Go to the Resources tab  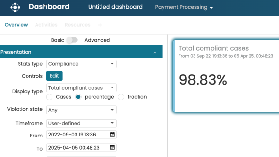tap(77, 25)
